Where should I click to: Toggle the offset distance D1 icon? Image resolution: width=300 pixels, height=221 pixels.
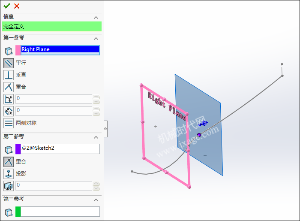[9, 111]
